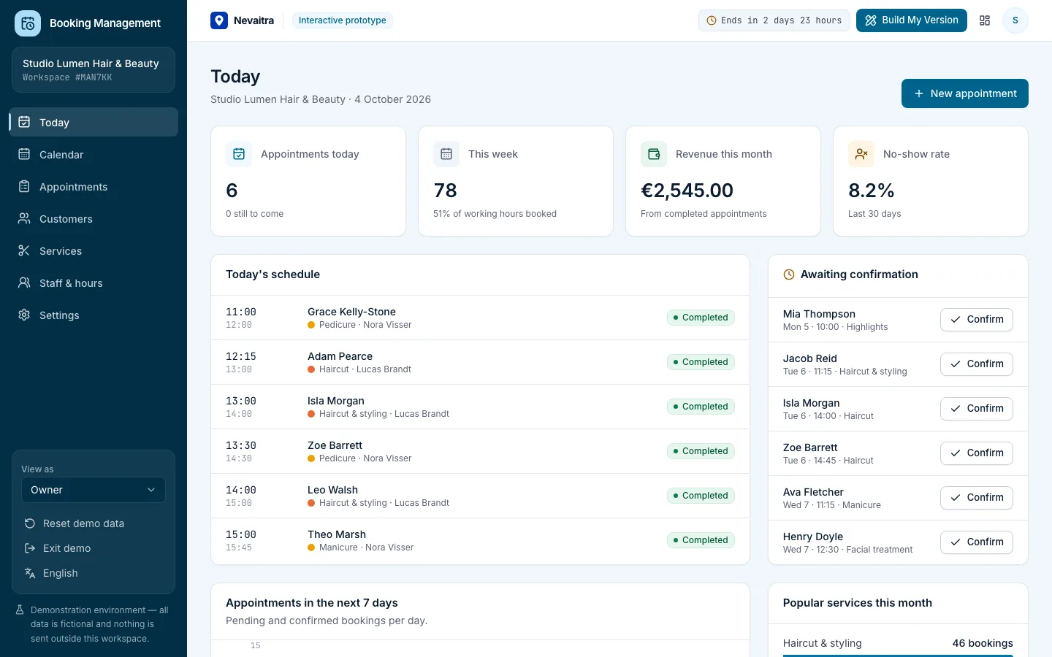Open Grace Kelly-Stone's 11:00 appointment row

tap(480, 318)
